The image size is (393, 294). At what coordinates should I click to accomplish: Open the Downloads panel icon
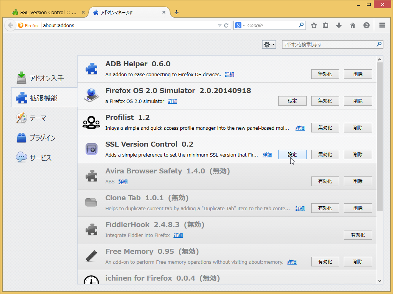(x=339, y=25)
